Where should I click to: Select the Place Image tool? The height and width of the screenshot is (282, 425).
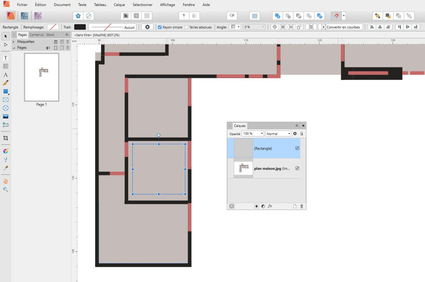[6, 116]
